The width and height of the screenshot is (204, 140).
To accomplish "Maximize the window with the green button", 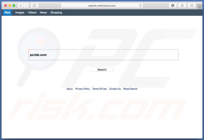I will coord(14,6).
